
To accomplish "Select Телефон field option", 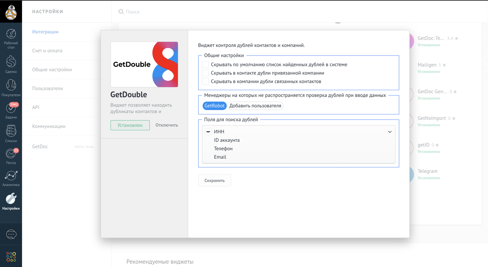I will [x=223, y=148].
